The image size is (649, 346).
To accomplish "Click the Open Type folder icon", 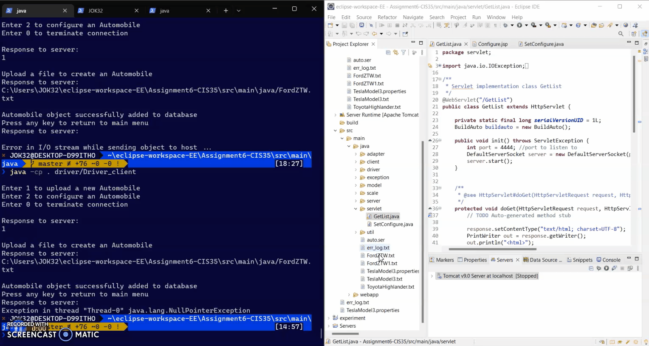I will [594, 25].
